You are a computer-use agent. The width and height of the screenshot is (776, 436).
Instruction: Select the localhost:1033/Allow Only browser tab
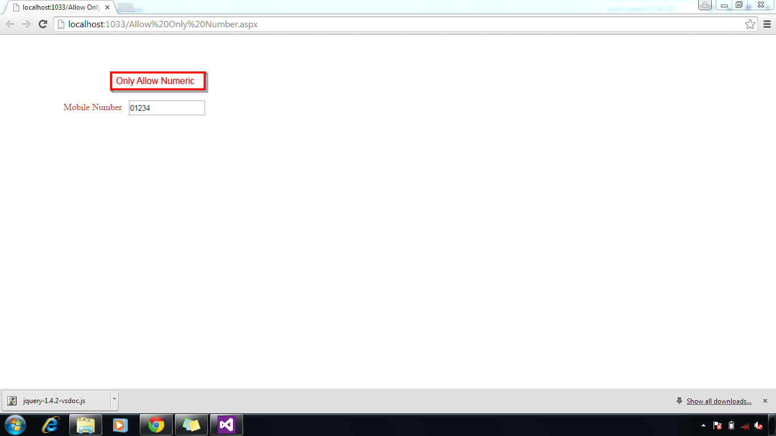pyautogui.click(x=57, y=7)
